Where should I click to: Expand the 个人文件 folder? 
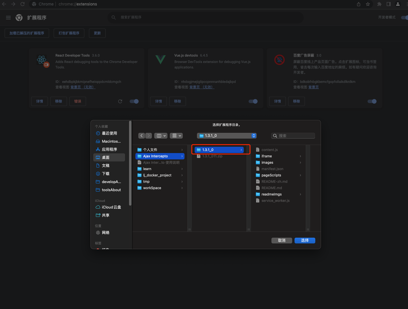(182, 150)
